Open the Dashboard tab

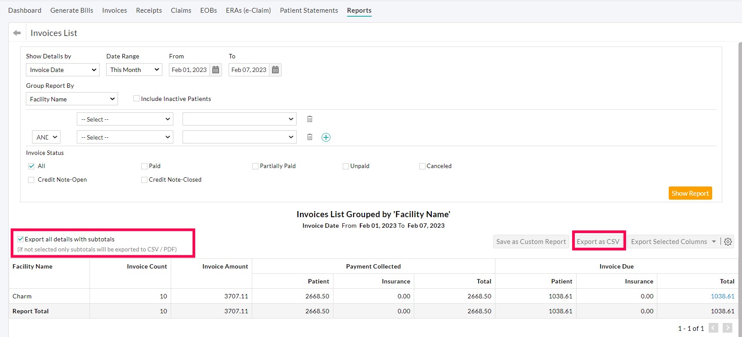coord(25,11)
